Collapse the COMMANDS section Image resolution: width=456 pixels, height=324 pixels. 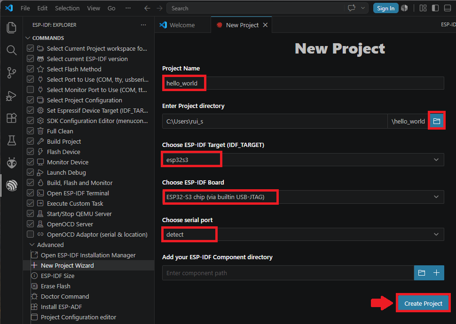point(28,38)
